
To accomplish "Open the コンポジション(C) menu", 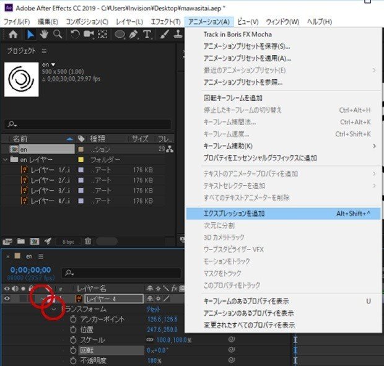I will pos(87,22).
